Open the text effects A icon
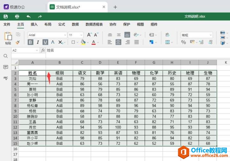Viewport: 230px width, 161px height. coord(53,42)
